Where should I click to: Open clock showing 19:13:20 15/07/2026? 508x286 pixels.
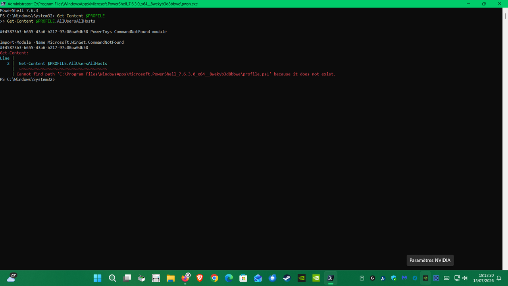pyautogui.click(x=483, y=278)
